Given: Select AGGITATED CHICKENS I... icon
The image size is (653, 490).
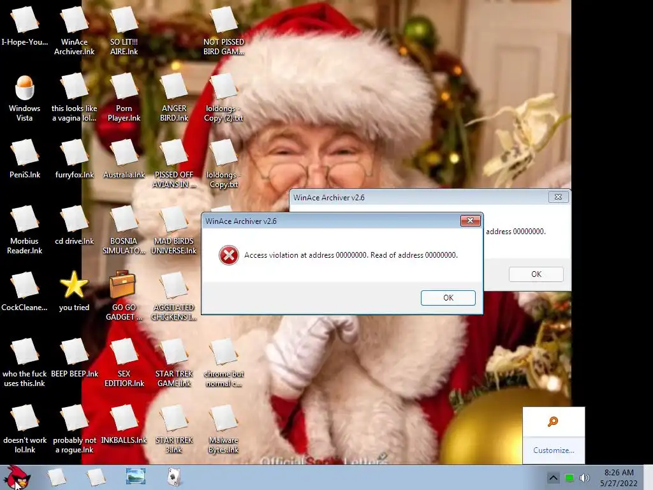Looking at the screenshot, I should point(174,297).
